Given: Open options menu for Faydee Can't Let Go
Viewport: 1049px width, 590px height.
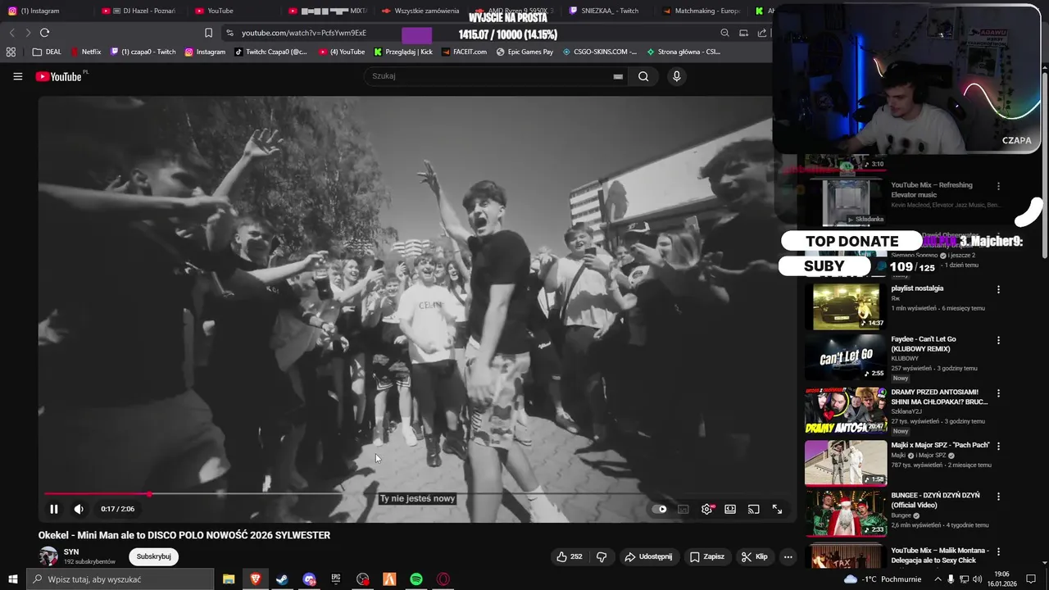Looking at the screenshot, I should (998, 340).
